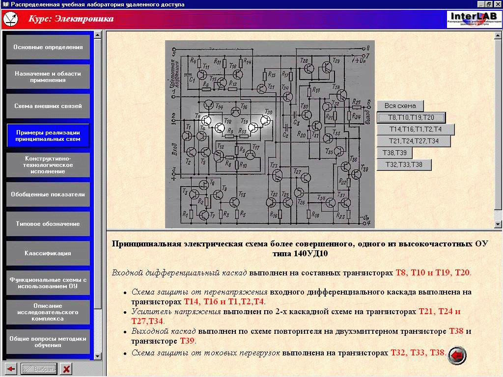
Task: Click the circuit panel scrollbar thumb
Action: 498,125
